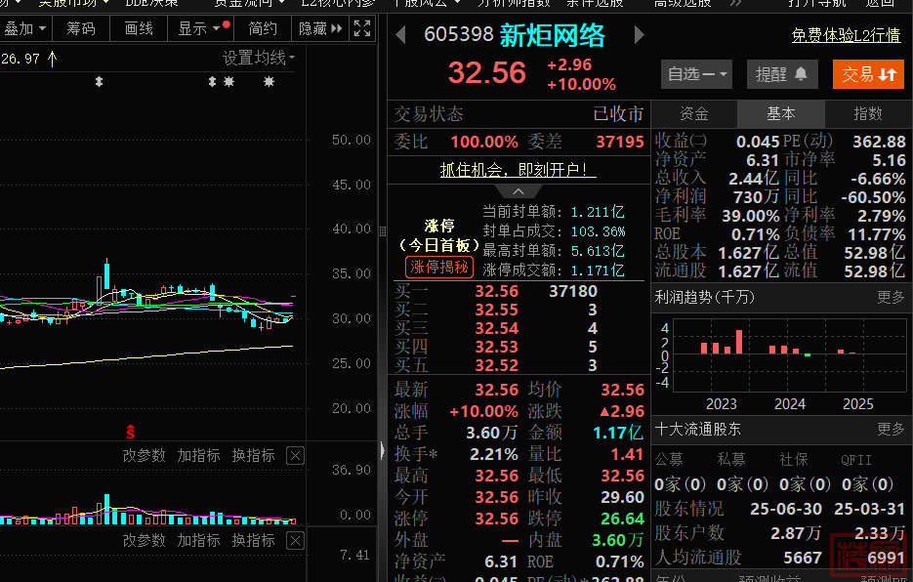The height and width of the screenshot is (582, 913).
Task: Click the 买四 bid row at 32.53
Action: point(519,347)
